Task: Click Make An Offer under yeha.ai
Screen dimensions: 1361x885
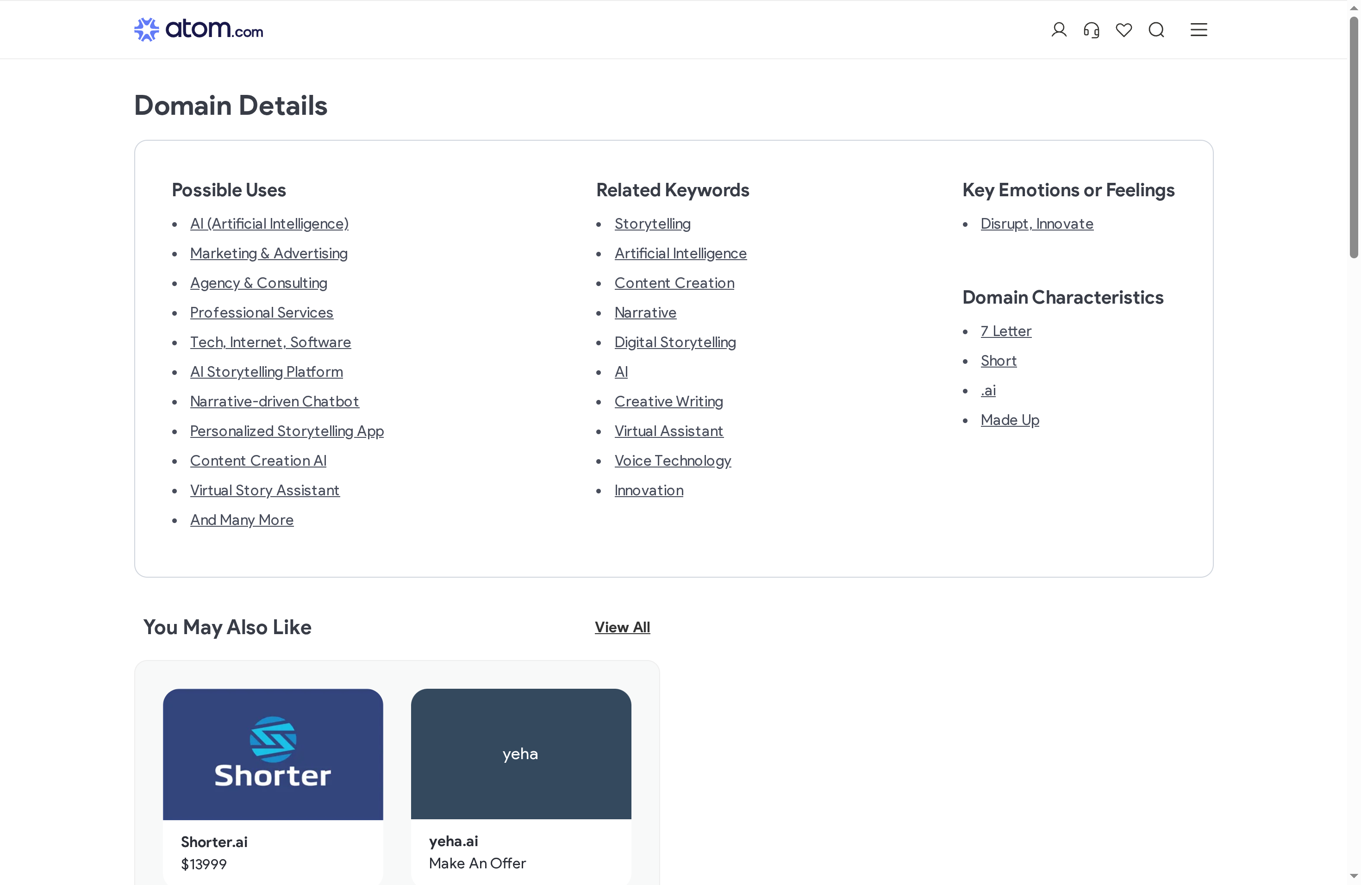Action: [477, 863]
